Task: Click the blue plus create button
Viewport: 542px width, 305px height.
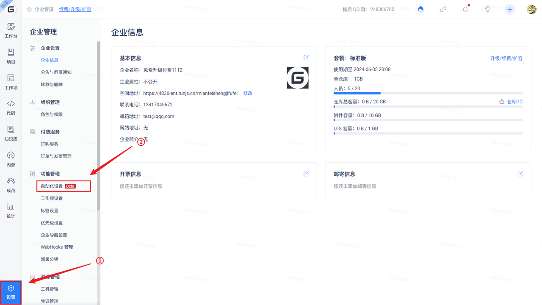Action: [510, 9]
